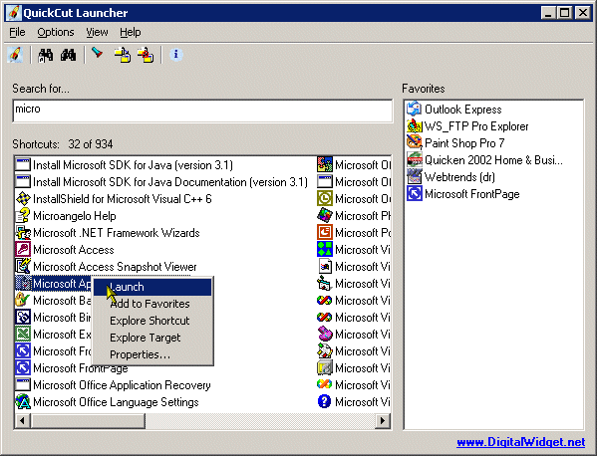Click the remove-favorite folder icon with red X
Screen dimensions: 597x456
click(146, 55)
